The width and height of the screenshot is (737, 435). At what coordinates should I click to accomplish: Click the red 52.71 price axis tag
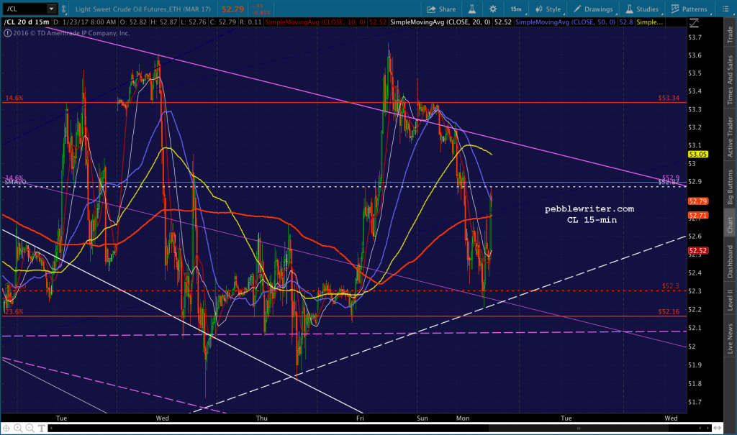pyautogui.click(x=698, y=216)
